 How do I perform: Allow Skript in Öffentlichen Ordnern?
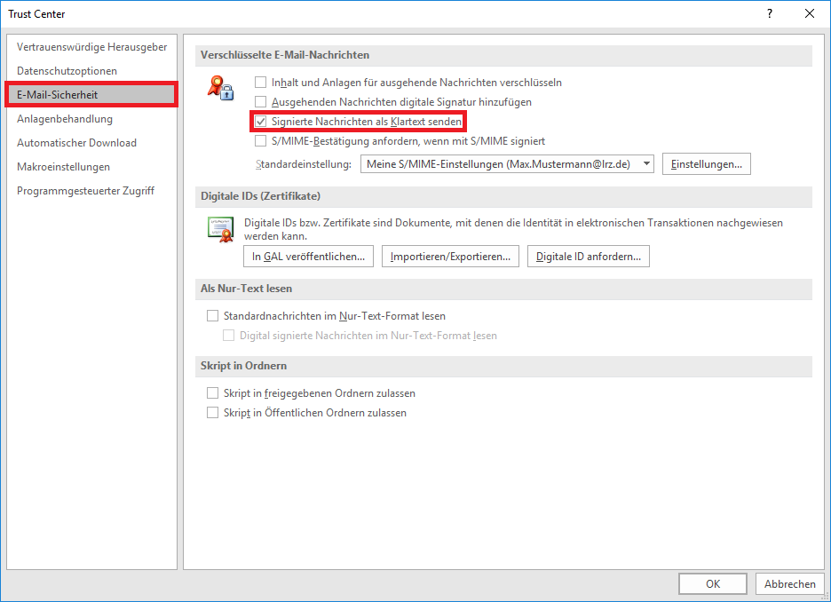212,413
